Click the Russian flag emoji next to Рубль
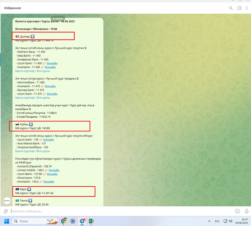The height and width of the screenshot is (226, 251). click(x=17, y=124)
